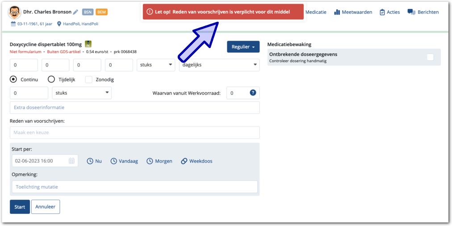Tick the Ontbrekende doseergegevens checkbox
Image resolution: width=452 pixels, height=226 pixels.
pyautogui.click(x=430, y=57)
